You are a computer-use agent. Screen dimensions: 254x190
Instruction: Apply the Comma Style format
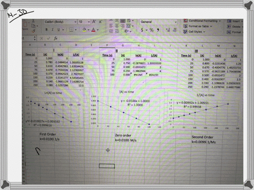coord(158,30)
